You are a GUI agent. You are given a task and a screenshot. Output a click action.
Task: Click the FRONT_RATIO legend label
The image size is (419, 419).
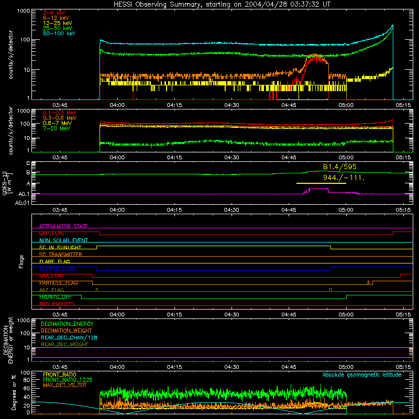[x=60, y=374]
